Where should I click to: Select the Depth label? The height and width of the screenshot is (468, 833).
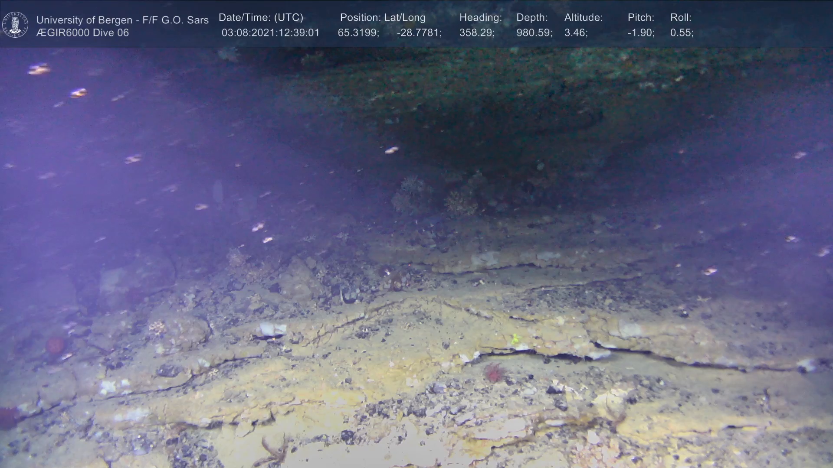[x=532, y=18]
